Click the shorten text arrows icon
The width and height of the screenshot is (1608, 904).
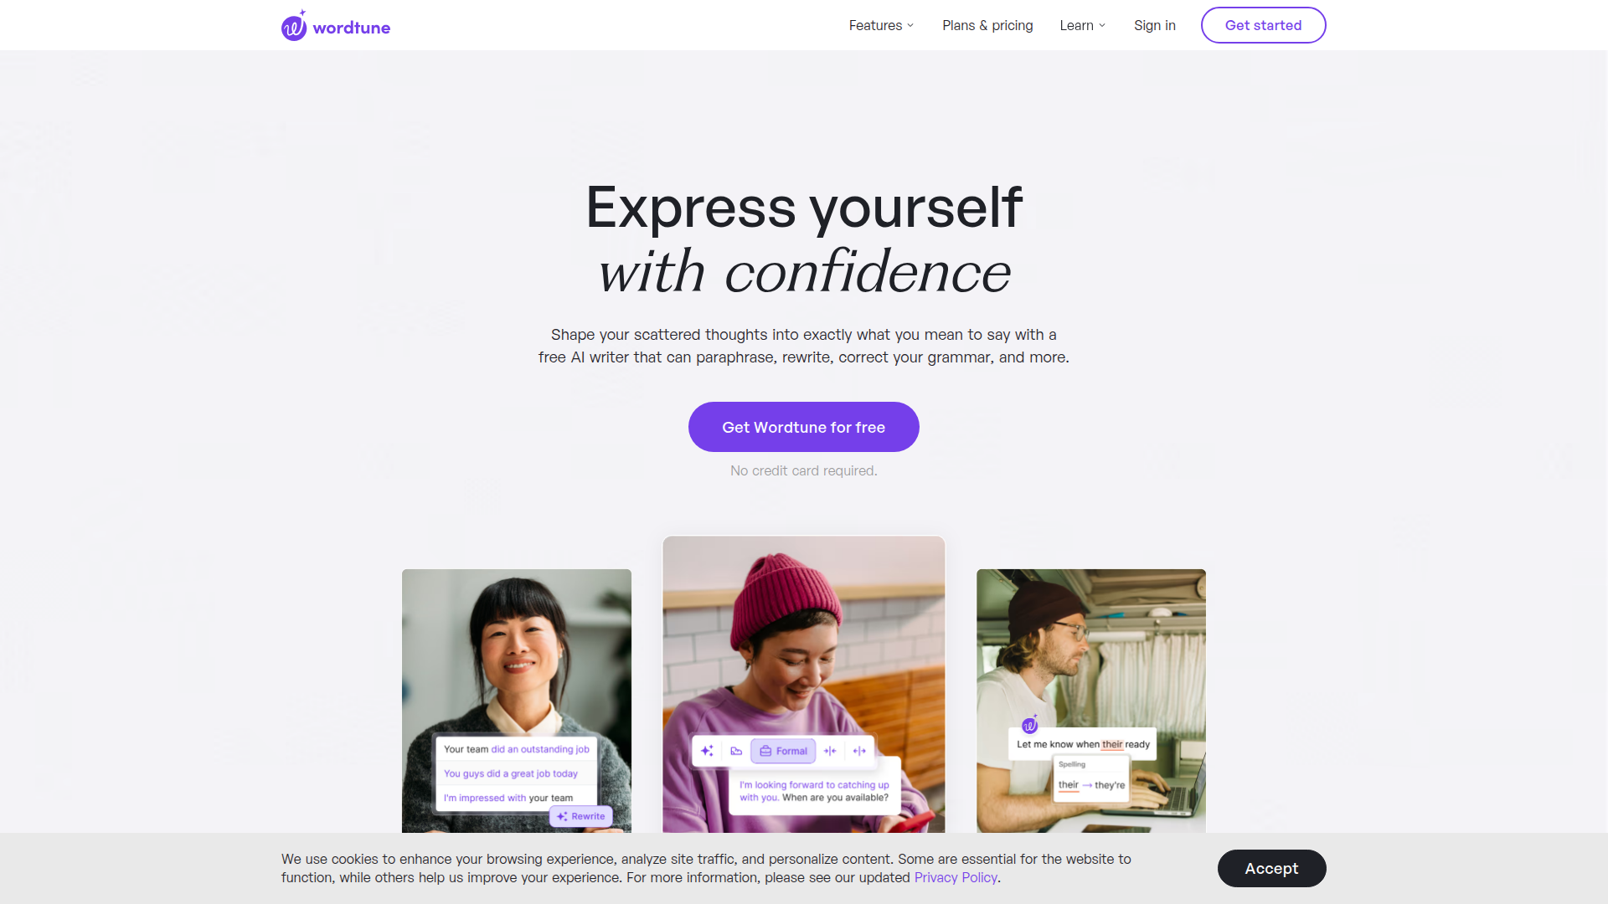830,751
